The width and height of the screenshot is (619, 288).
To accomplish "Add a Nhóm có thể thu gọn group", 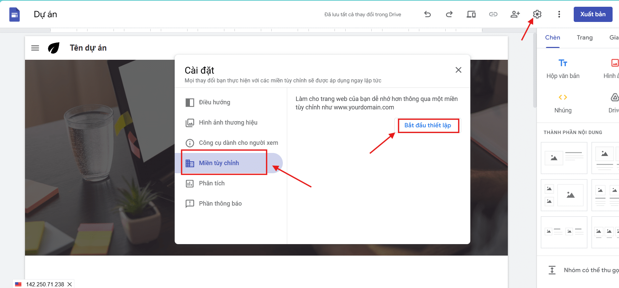I will click(584, 270).
